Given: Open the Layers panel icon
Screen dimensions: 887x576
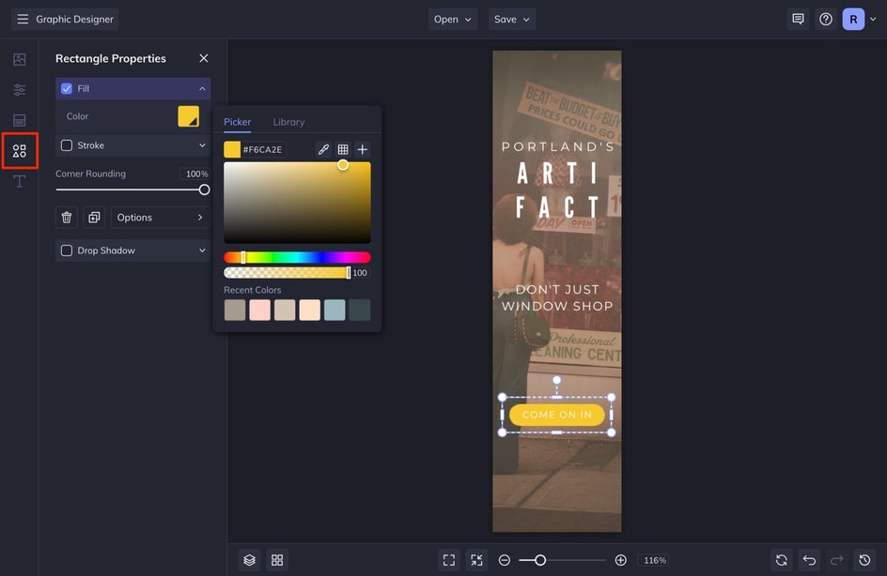Looking at the screenshot, I should tap(250, 560).
